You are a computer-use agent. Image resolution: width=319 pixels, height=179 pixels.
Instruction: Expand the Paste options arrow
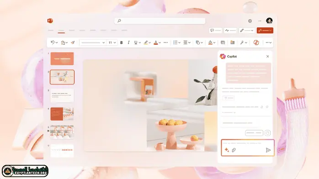click(67, 42)
